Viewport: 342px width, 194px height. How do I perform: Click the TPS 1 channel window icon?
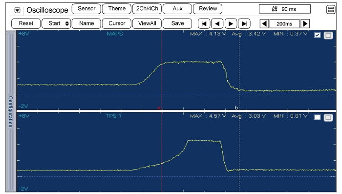tap(328, 118)
